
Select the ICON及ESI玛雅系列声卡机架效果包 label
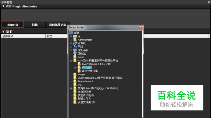point(98,61)
